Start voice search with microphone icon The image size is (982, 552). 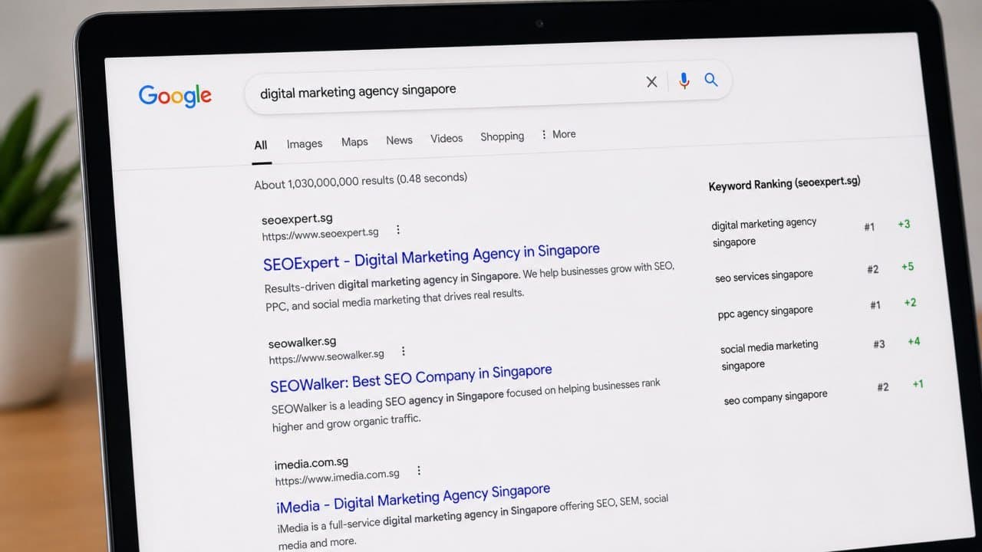click(x=684, y=80)
